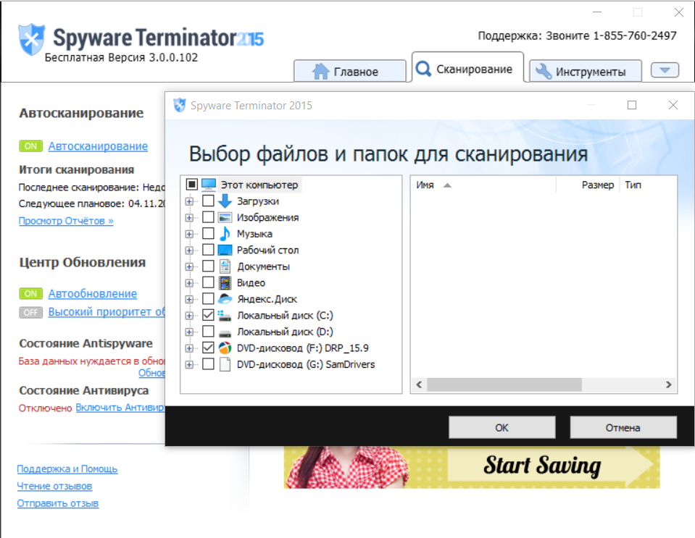Click the Загрузки blue arrow icon

[x=225, y=201]
